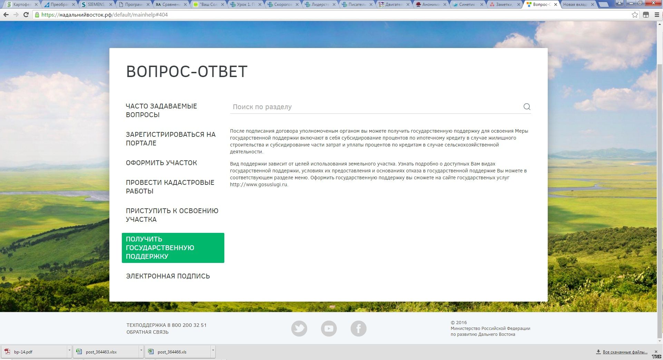Close the downloads bar

[x=656, y=352]
